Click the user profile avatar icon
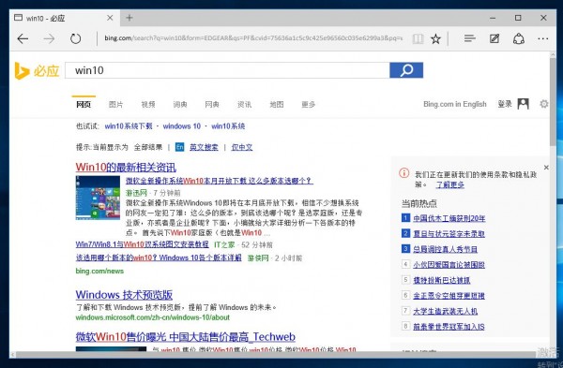Viewport: 563px width, 368px height. pyautogui.click(x=524, y=104)
